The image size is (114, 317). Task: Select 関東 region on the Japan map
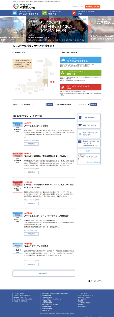pos(52,82)
